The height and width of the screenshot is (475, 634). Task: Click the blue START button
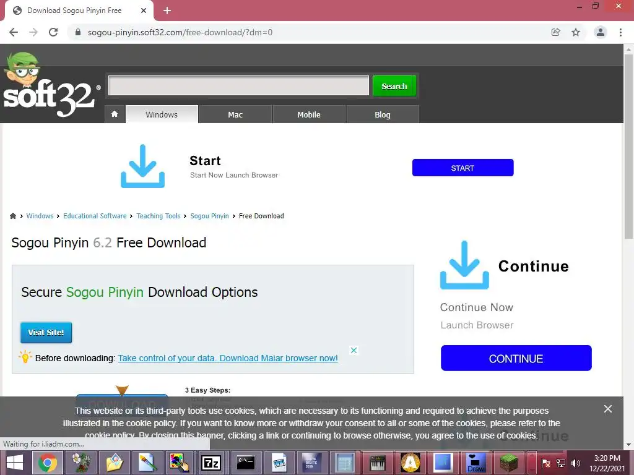point(462,168)
